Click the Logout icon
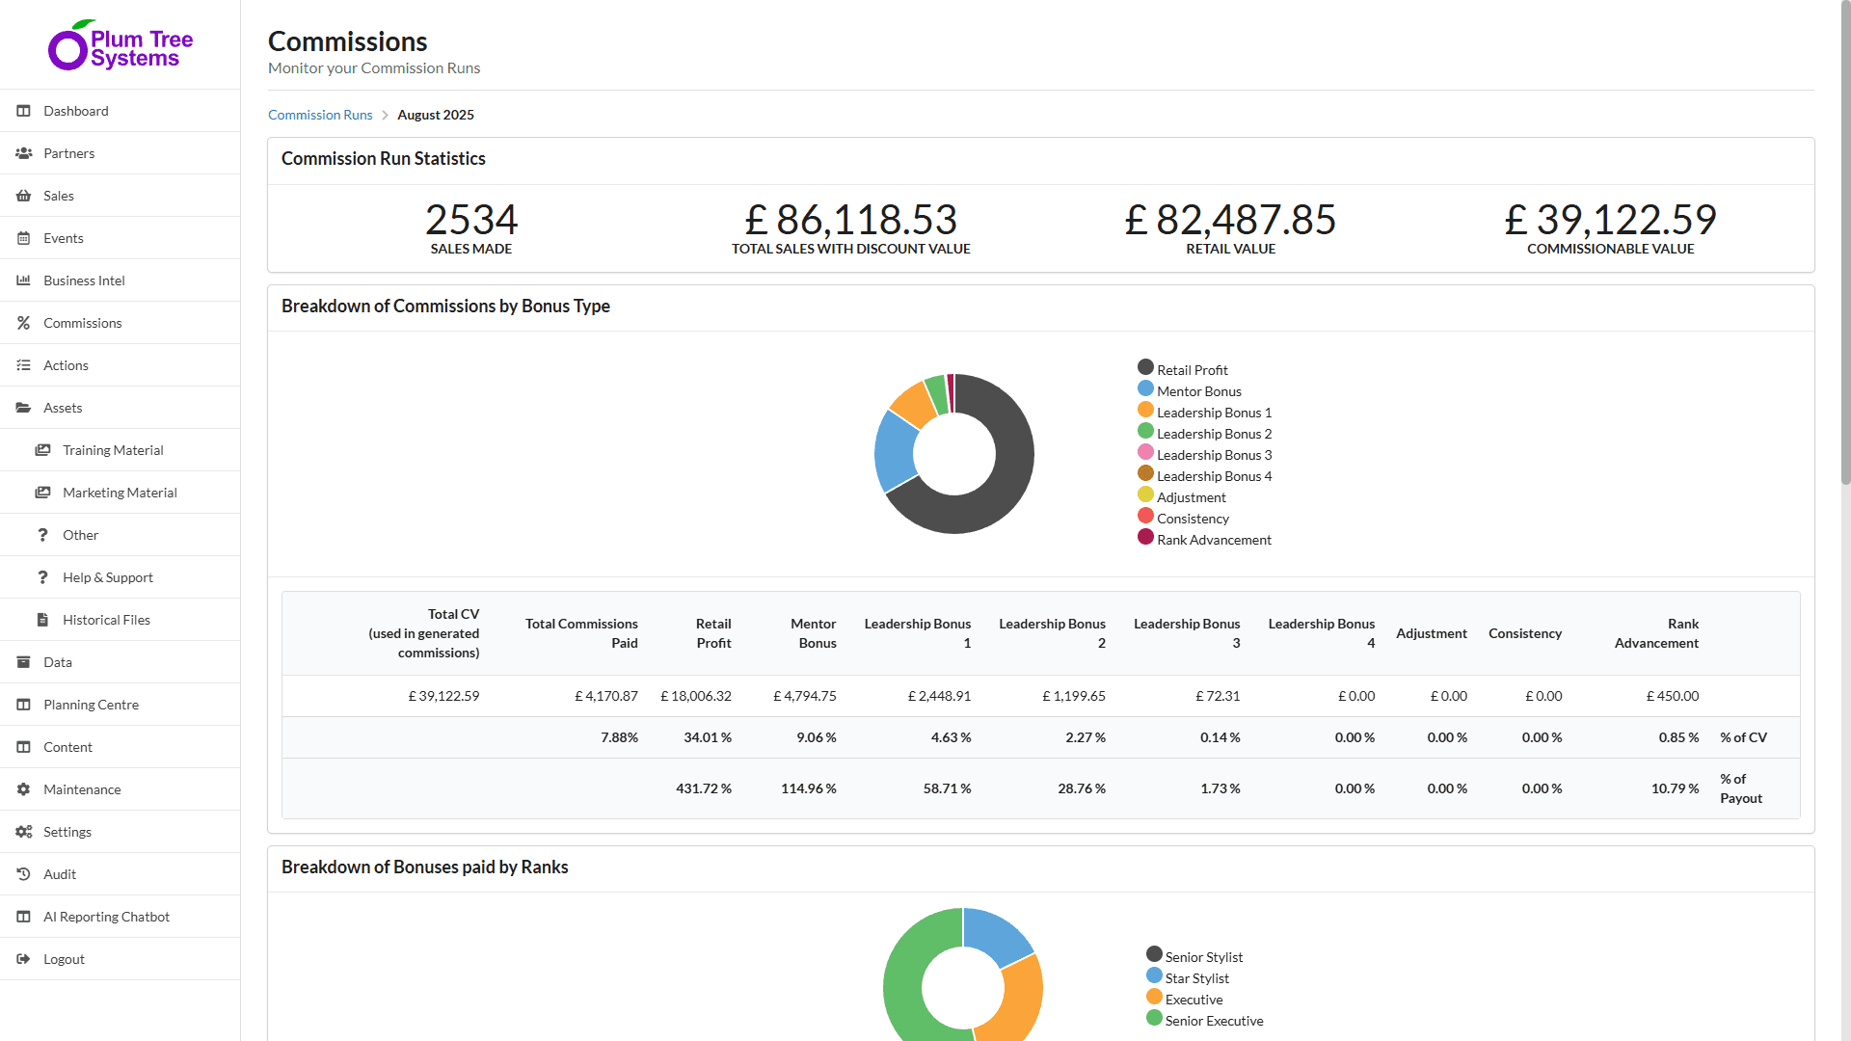Screen dimensions: 1851x1041 tap(21, 959)
